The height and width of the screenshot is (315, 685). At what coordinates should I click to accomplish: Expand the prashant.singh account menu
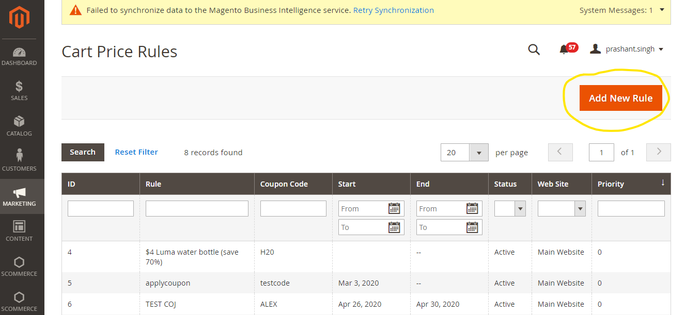627,49
